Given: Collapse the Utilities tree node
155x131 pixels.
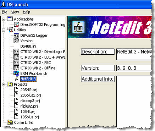Looking at the screenshot, I should pyautogui.click(x=4, y=30).
